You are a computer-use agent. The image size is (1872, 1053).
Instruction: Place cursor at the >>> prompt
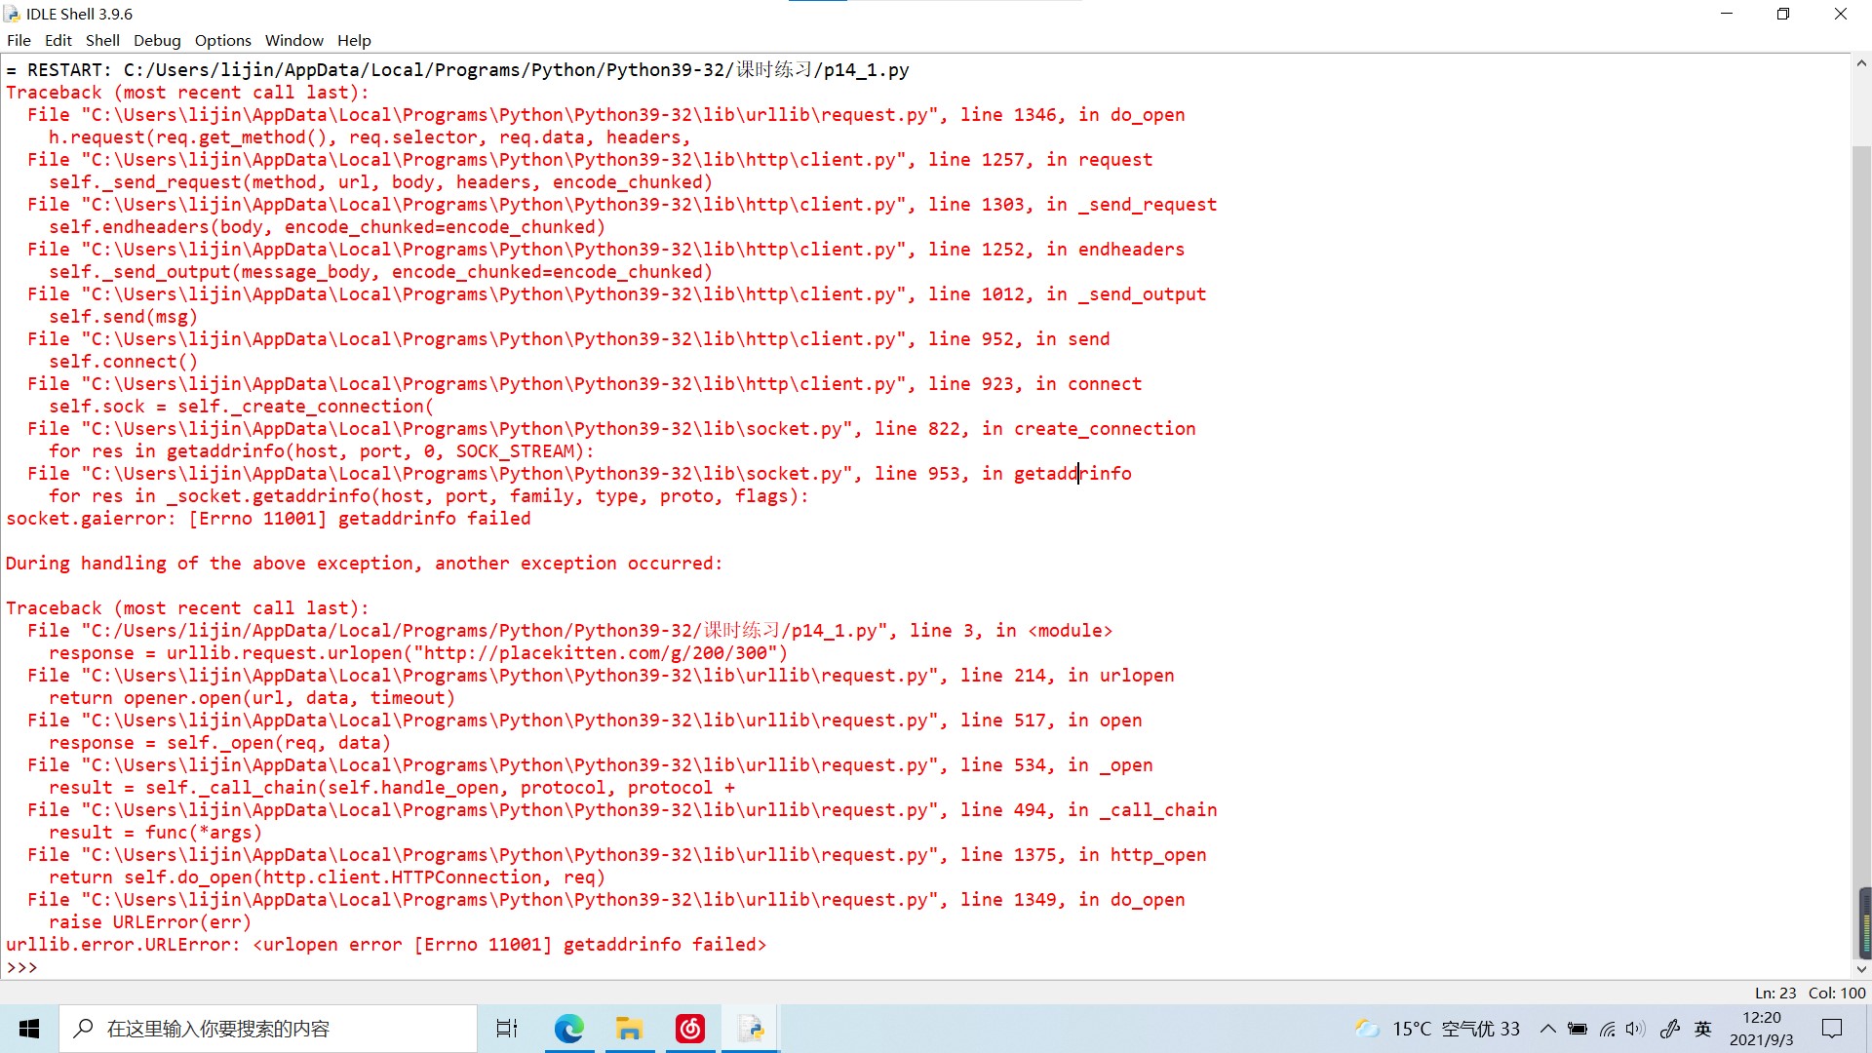pos(21,967)
